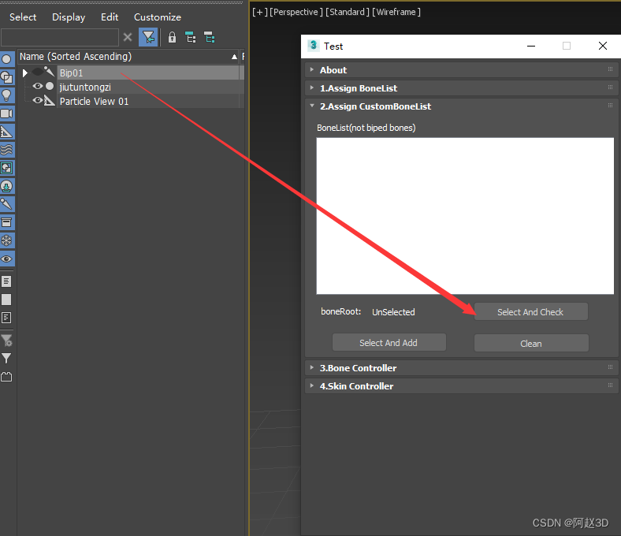Toggle Display Containers box icon

coord(7,222)
